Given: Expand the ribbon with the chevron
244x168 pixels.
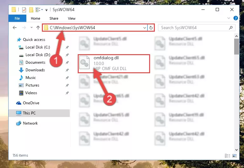Looking at the screenshot, I should tap(228, 18).
